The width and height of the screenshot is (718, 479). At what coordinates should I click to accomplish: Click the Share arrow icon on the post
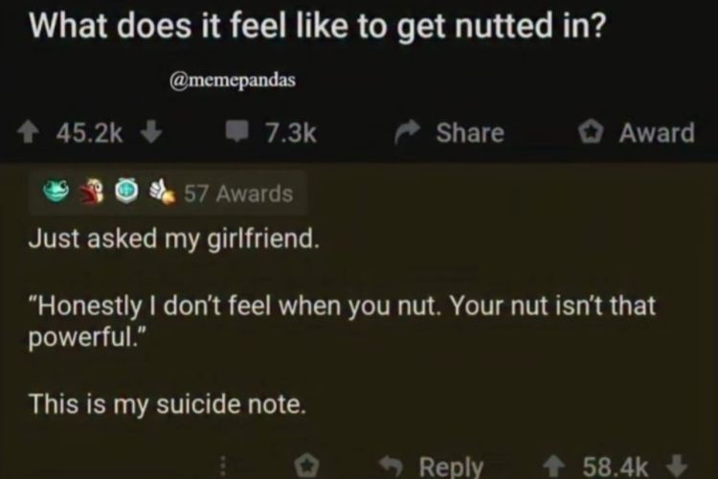(x=408, y=133)
